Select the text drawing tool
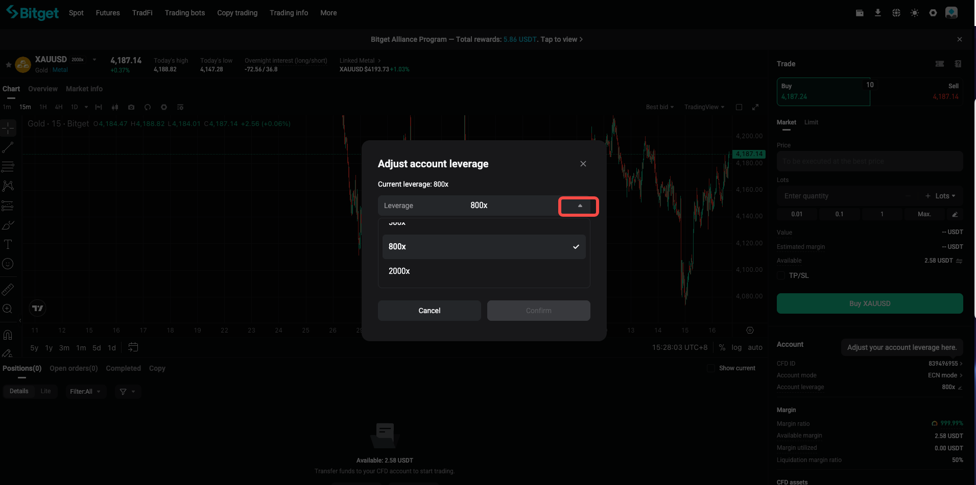This screenshot has width=976, height=485. 8,244
